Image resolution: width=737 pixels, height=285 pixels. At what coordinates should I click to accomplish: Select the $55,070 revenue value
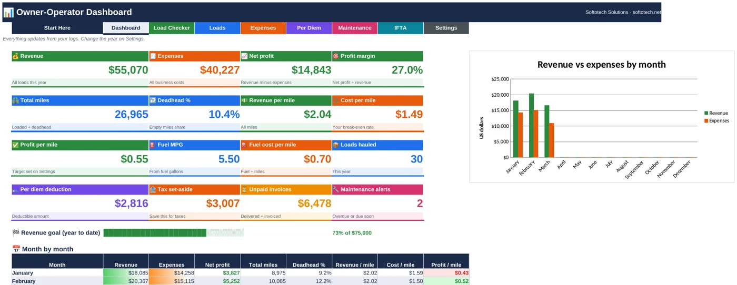[128, 70]
